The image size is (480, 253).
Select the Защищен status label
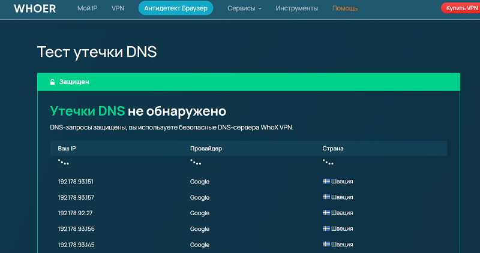(74, 82)
